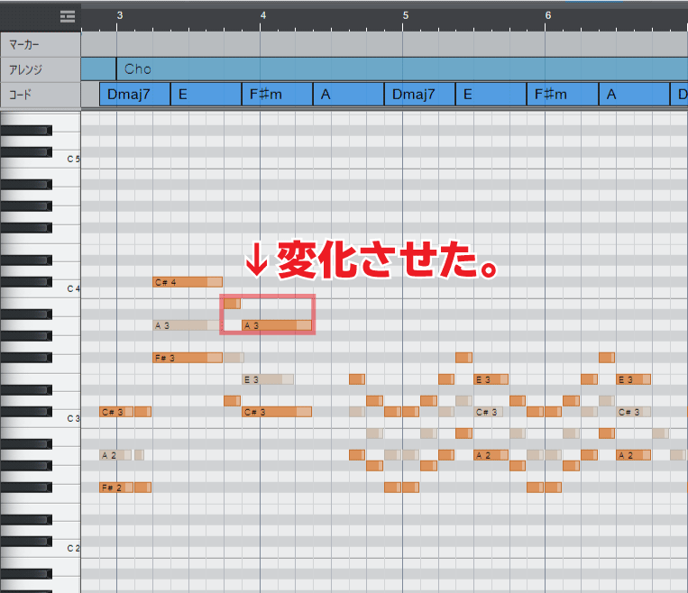Viewport: 688px width, 593px height.
Task: Select the faded A 3 note below C# 4
Action: [188, 325]
